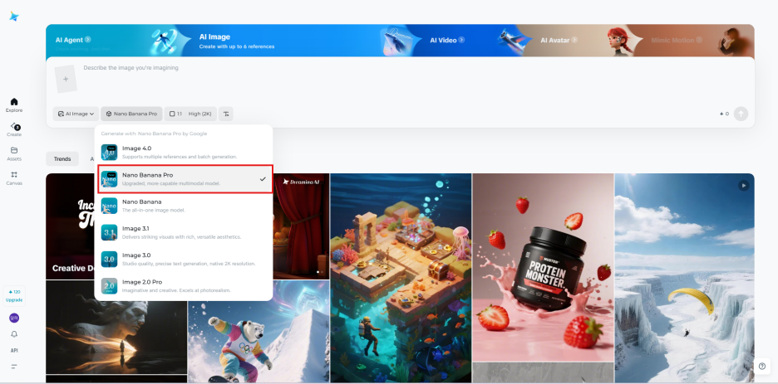The image size is (778, 384).
Task: Open the API link in sidebar
Action: [x=14, y=350]
